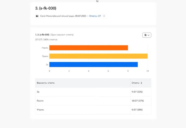Click the blue За bar in chart
Viewport: 186px width, 128px height.
[x=93, y=64]
